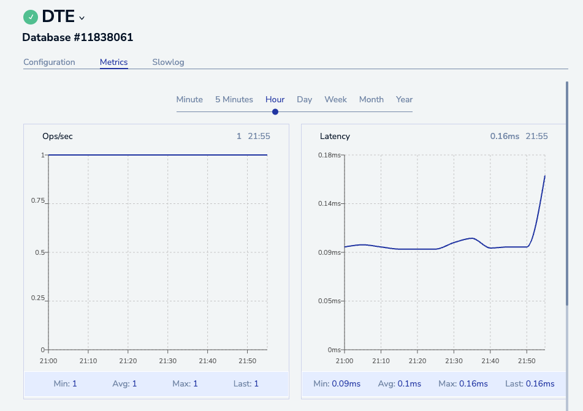Switch to the Slowlog tab

coord(168,62)
